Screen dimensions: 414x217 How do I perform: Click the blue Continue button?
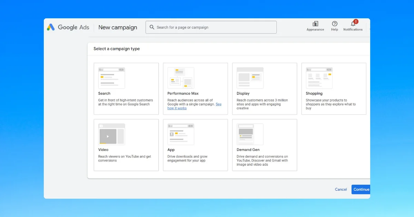click(x=361, y=189)
